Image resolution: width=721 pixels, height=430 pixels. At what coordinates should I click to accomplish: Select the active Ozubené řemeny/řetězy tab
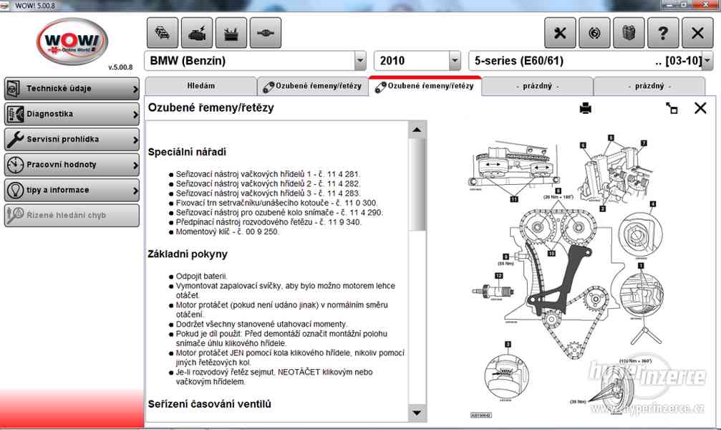pyautogui.click(x=425, y=86)
